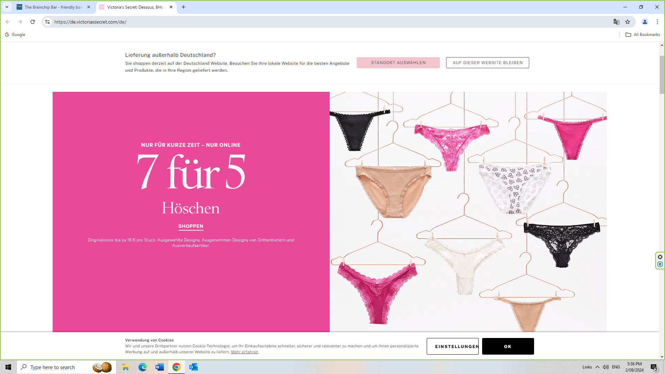Reload the Victoria's Secret page
Viewport: 665px width, 374px height.
[33, 22]
